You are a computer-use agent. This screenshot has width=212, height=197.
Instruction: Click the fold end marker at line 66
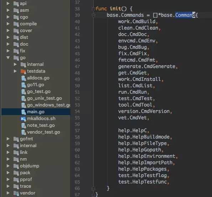[x=93, y=188]
